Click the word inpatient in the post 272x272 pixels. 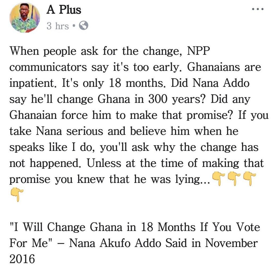click(32, 83)
